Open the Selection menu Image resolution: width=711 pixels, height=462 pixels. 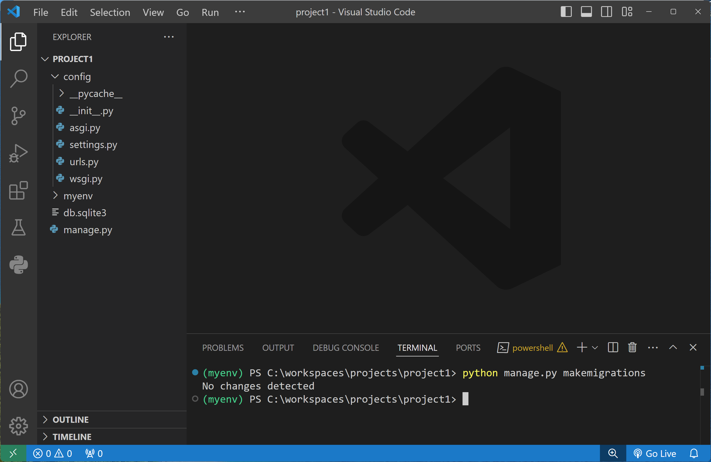pos(110,12)
